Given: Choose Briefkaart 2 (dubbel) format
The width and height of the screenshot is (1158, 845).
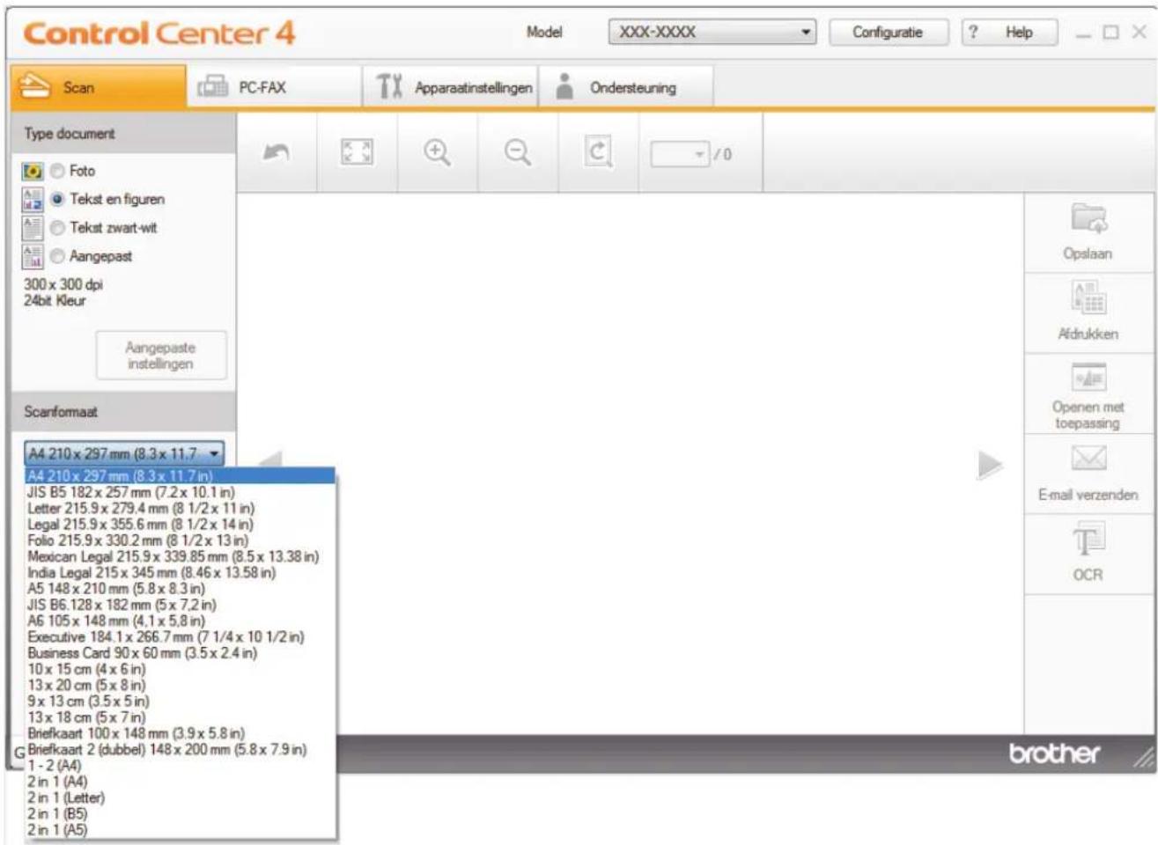Looking at the screenshot, I should [181, 749].
